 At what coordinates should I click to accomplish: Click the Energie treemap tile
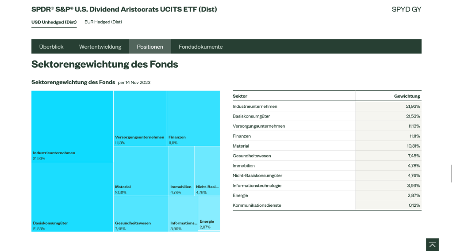(209, 213)
